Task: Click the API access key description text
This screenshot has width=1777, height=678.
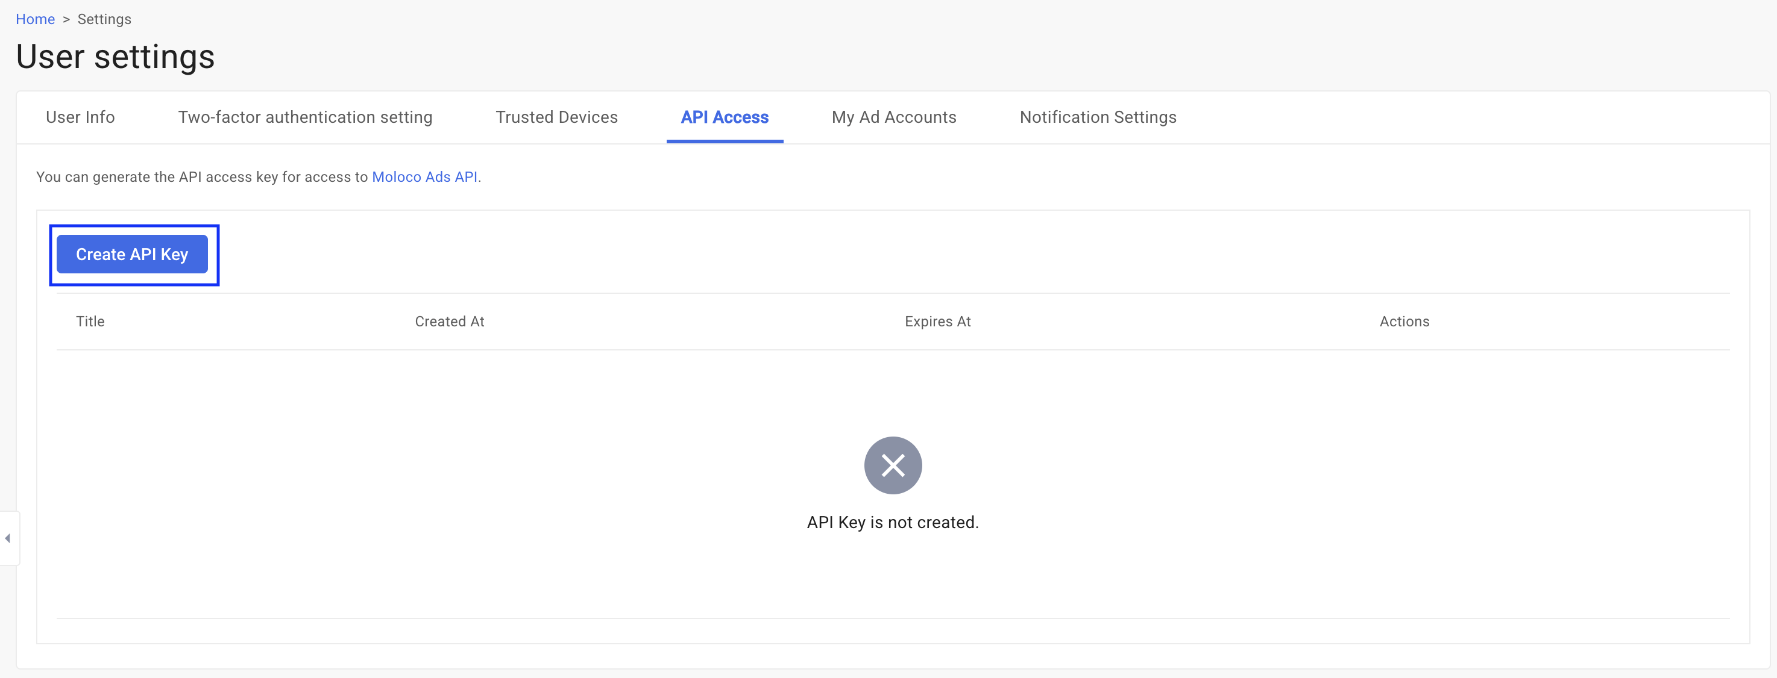Action: [201, 177]
